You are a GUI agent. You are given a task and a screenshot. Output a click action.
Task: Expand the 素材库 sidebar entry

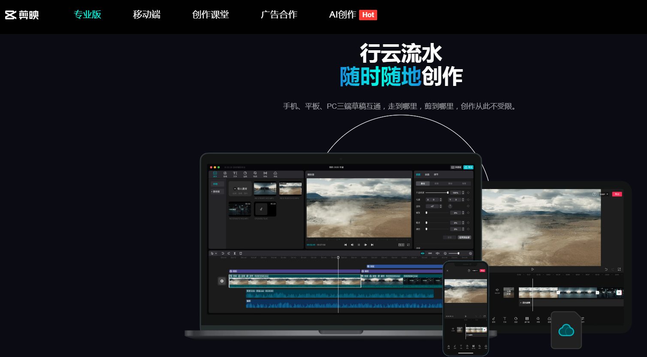click(x=218, y=192)
